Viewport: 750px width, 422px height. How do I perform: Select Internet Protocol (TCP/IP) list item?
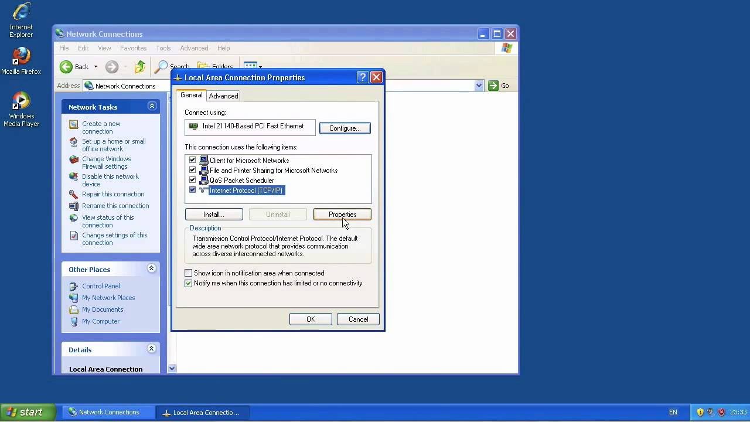click(246, 190)
